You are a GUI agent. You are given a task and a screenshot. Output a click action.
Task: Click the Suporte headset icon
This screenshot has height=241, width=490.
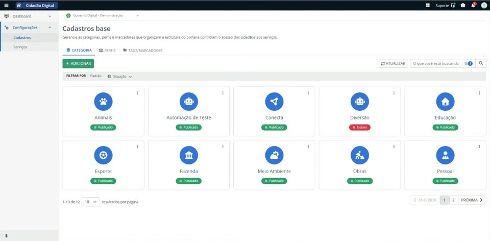453,5
